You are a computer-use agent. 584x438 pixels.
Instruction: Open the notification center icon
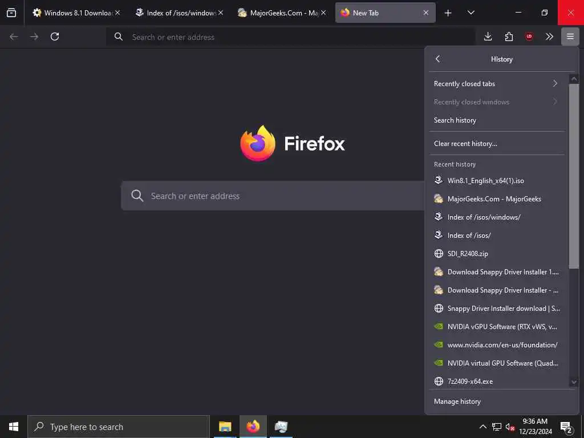[x=566, y=427]
